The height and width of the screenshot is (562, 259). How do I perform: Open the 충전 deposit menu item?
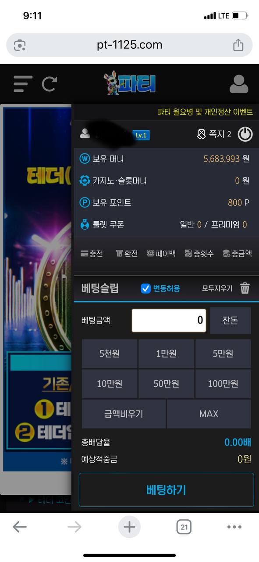(x=92, y=253)
